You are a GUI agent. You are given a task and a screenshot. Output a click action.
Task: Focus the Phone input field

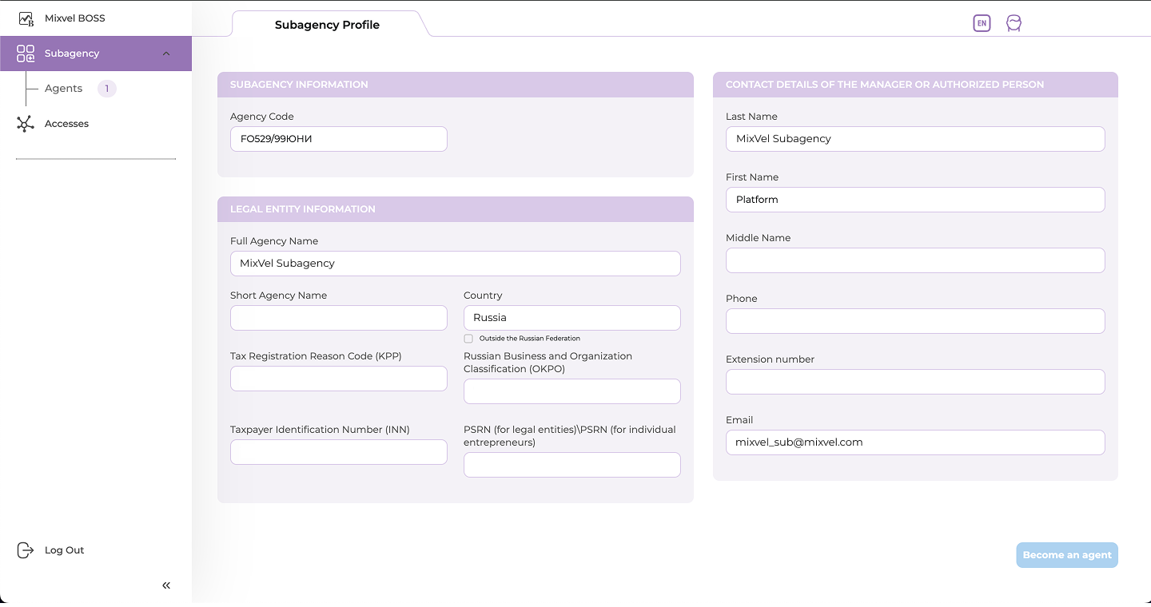point(914,321)
